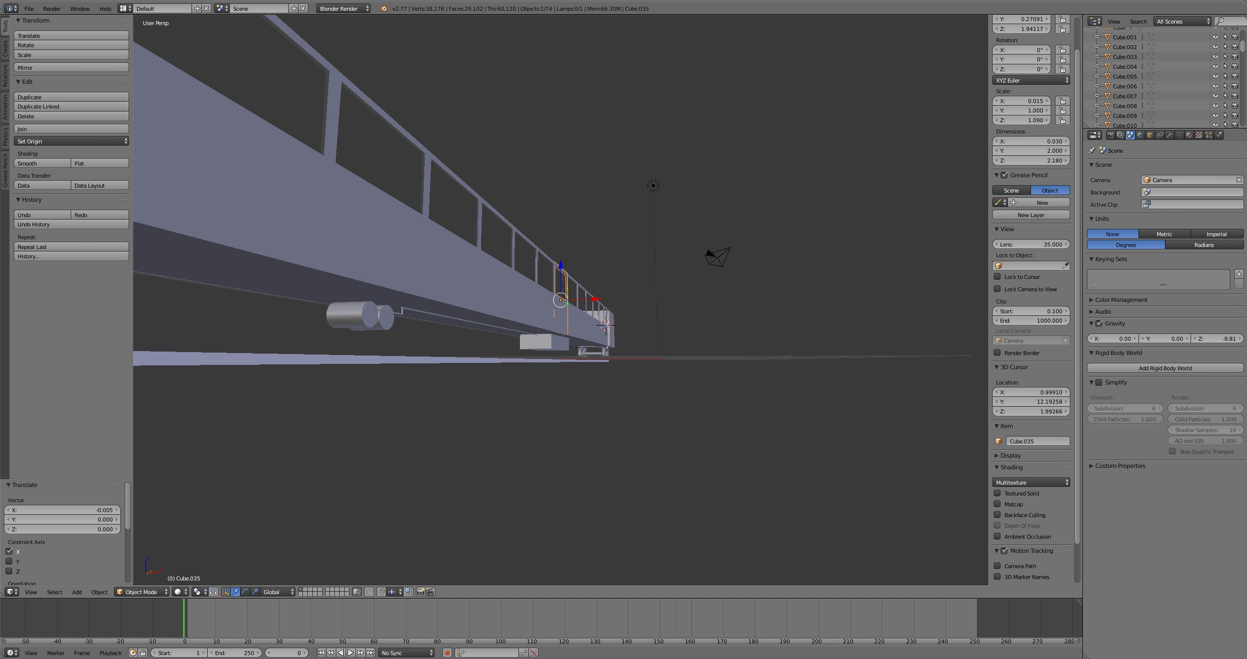The image size is (1247, 659).
Task: Pin the Scene properties context
Action: [1092, 151]
